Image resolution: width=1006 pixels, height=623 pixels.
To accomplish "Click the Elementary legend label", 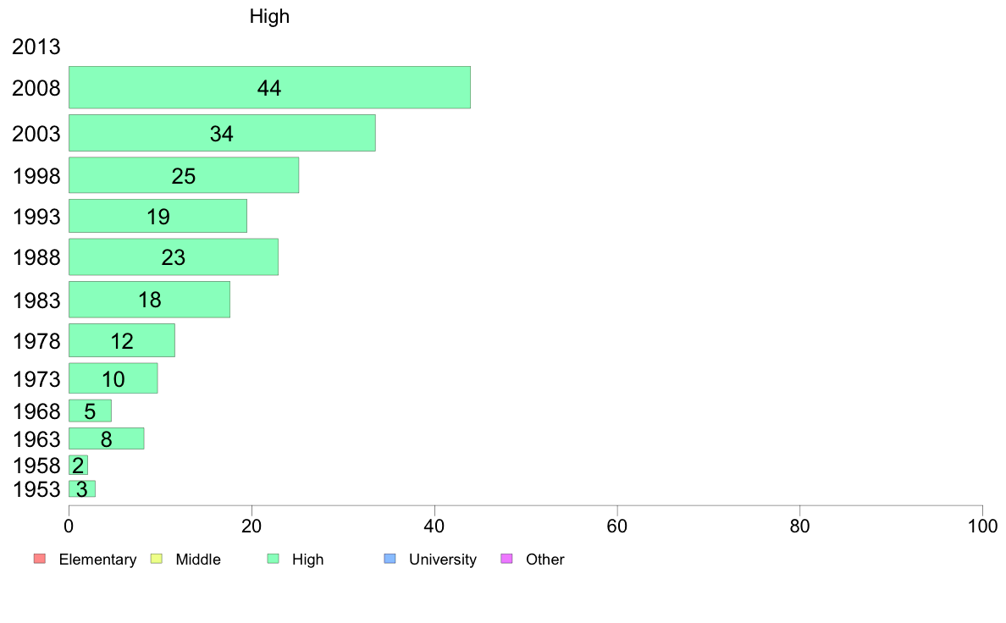I will (x=97, y=560).
